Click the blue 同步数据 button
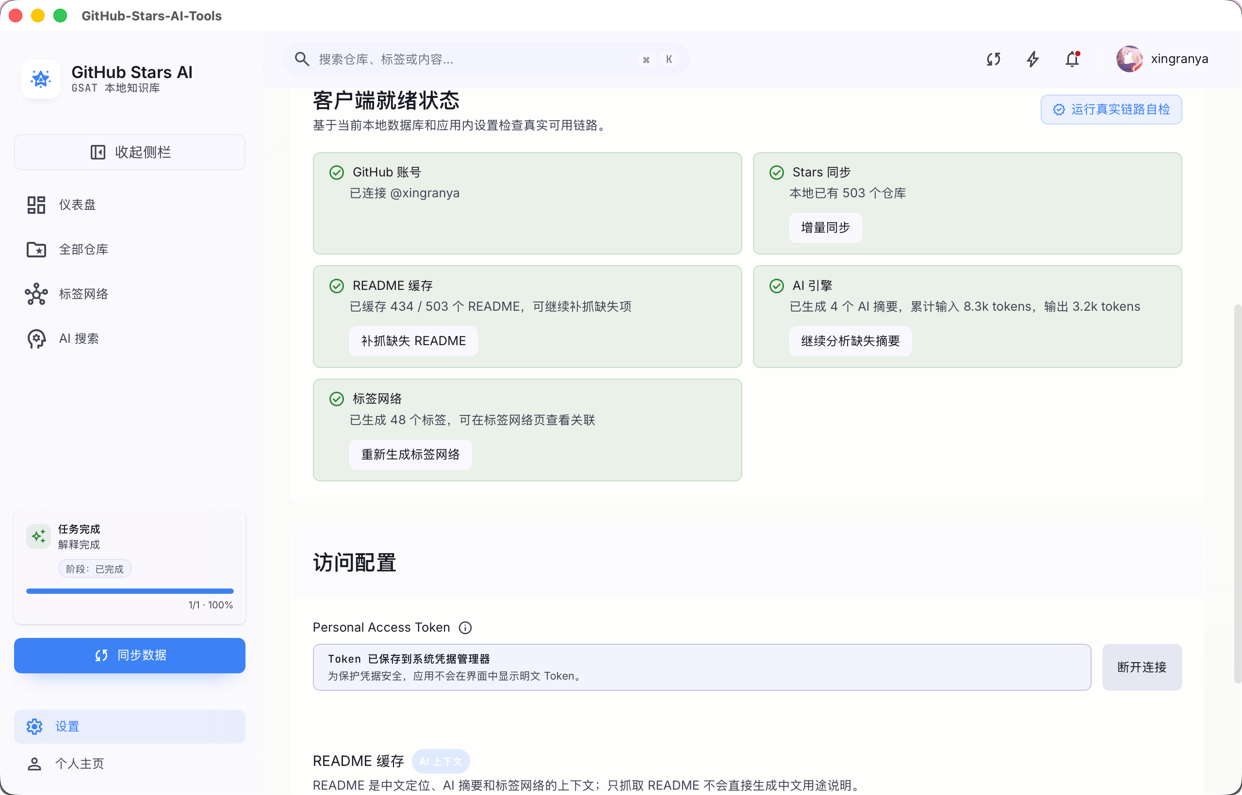 point(130,655)
